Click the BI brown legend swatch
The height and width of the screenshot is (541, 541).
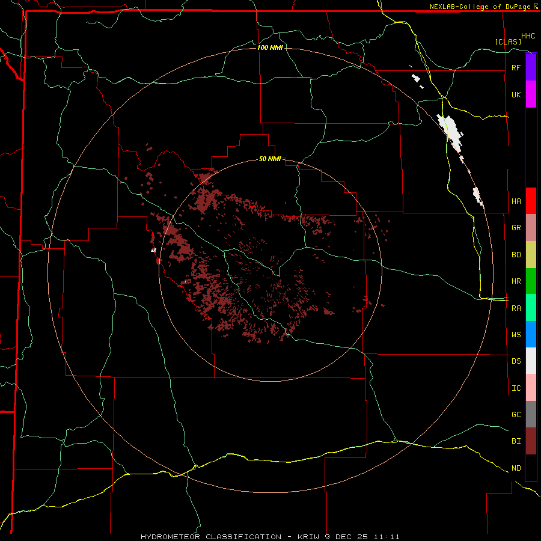[531, 441]
